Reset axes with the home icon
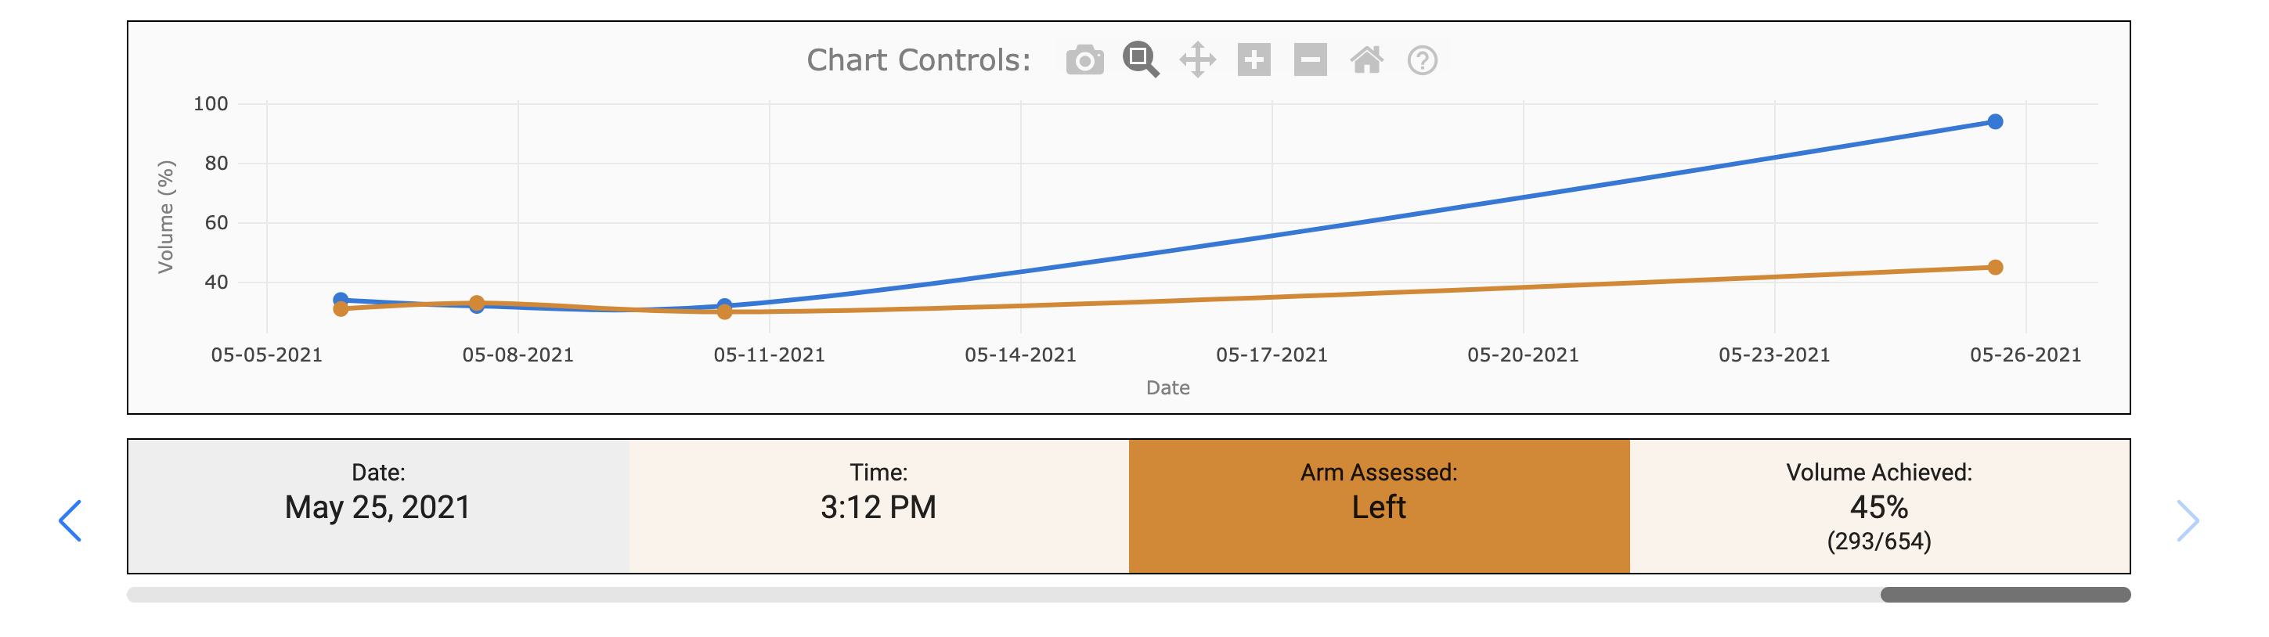Screen dimensions: 2269x637 1366,59
